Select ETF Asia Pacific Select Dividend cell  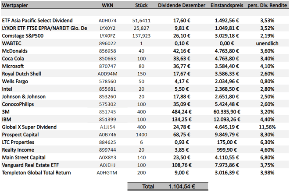pyautogui.click(x=37, y=21)
